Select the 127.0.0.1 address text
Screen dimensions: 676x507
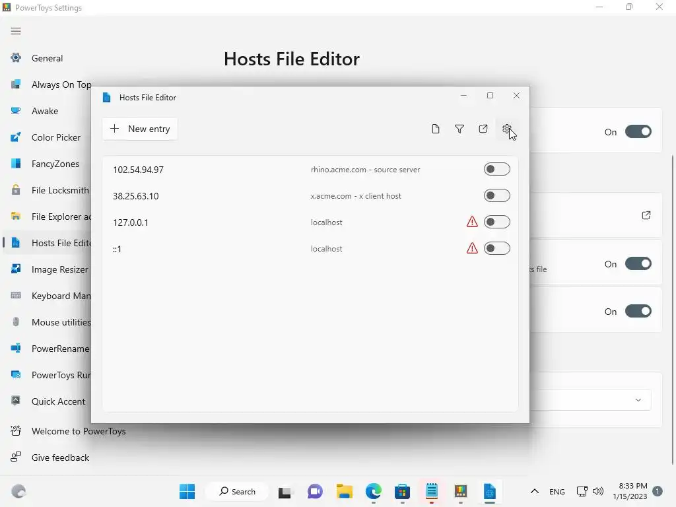(131, 222)
